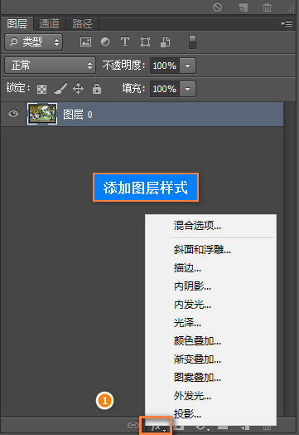
Task: Choose 渐变叠加... layer style
Action: pos(210,359)
